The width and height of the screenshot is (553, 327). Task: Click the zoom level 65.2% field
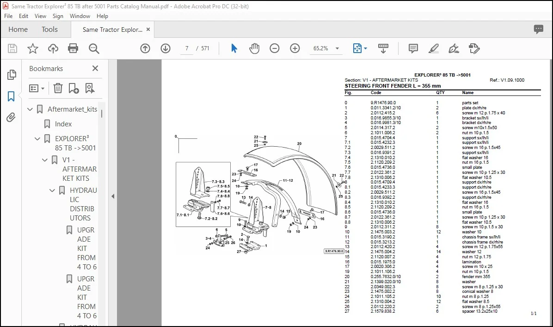click(x=320, y=48)
